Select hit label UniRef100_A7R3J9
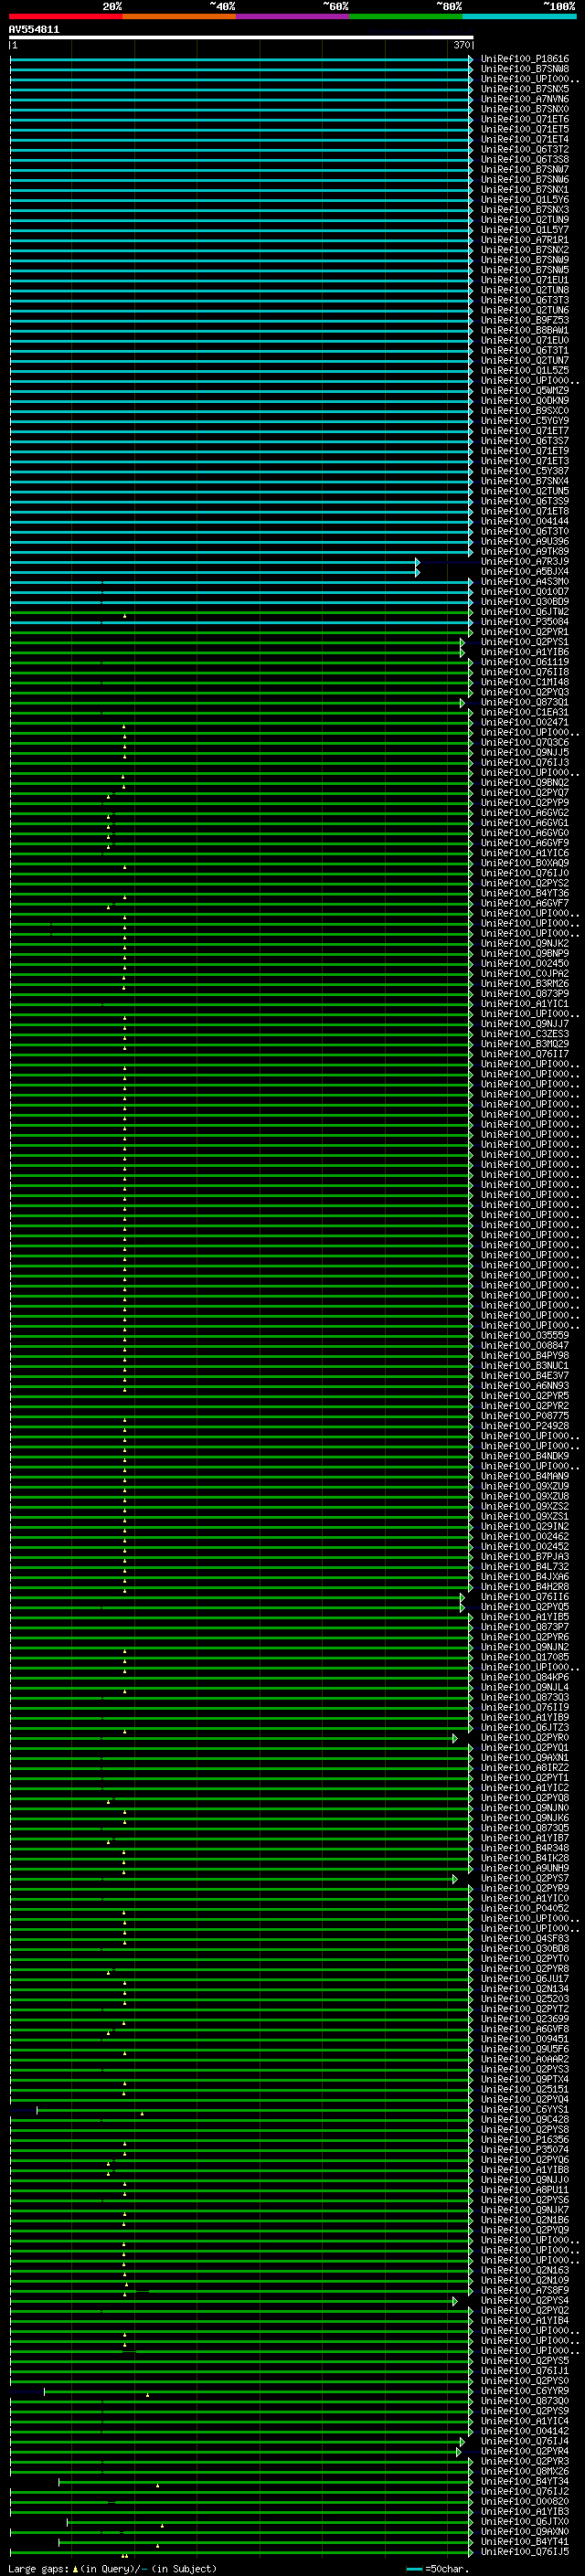This screenshot has height=2576, width=585. pos(524,561)
